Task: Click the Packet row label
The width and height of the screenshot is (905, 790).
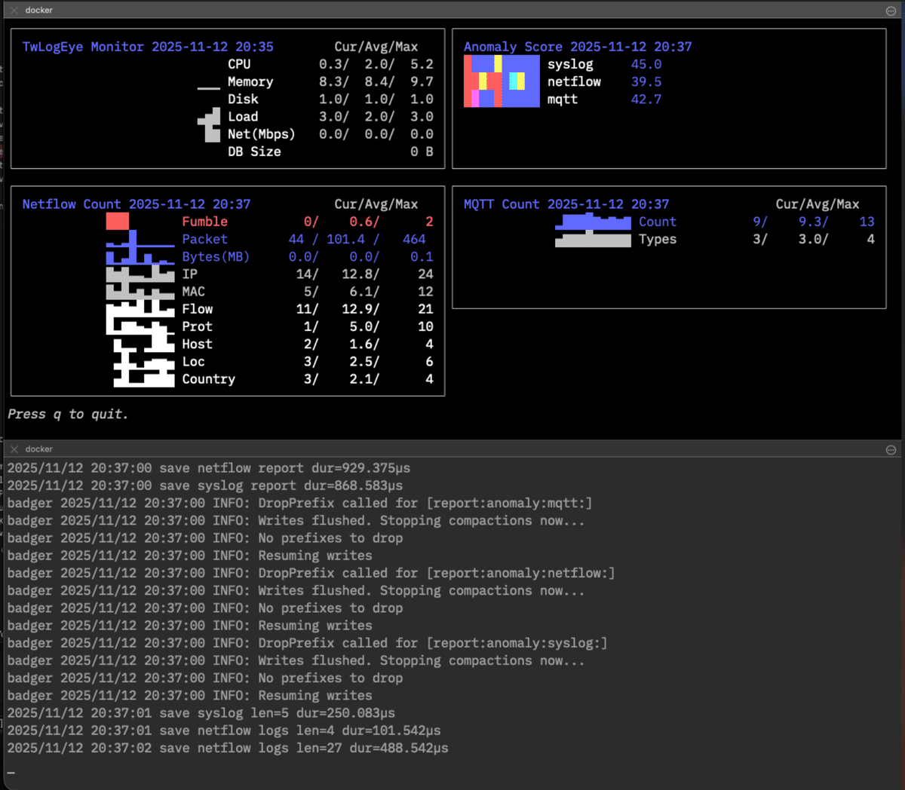Action: tap(204, 239)
